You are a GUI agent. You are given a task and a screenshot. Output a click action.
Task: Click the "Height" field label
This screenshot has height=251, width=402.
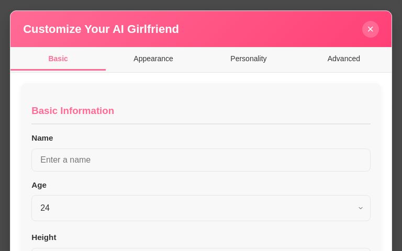tap(44, 237)
